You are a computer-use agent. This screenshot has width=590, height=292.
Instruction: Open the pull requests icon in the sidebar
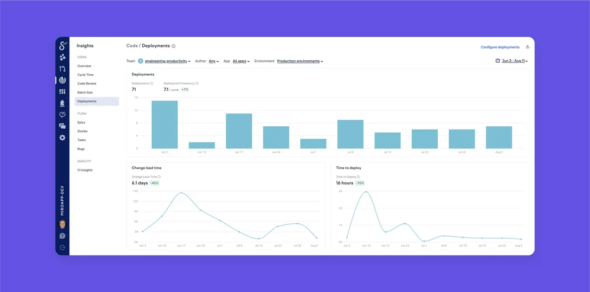coord(62,69)
